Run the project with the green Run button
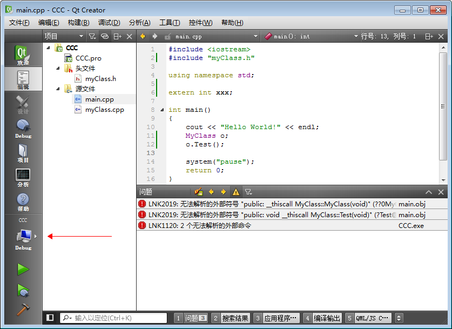 pyautogui.click(x=23, y=269)
